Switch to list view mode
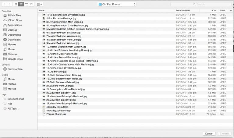 point(21,4)
